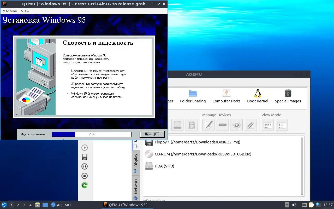
Task: Start the VM with AQEMU play icon
Action: (85, 148)
